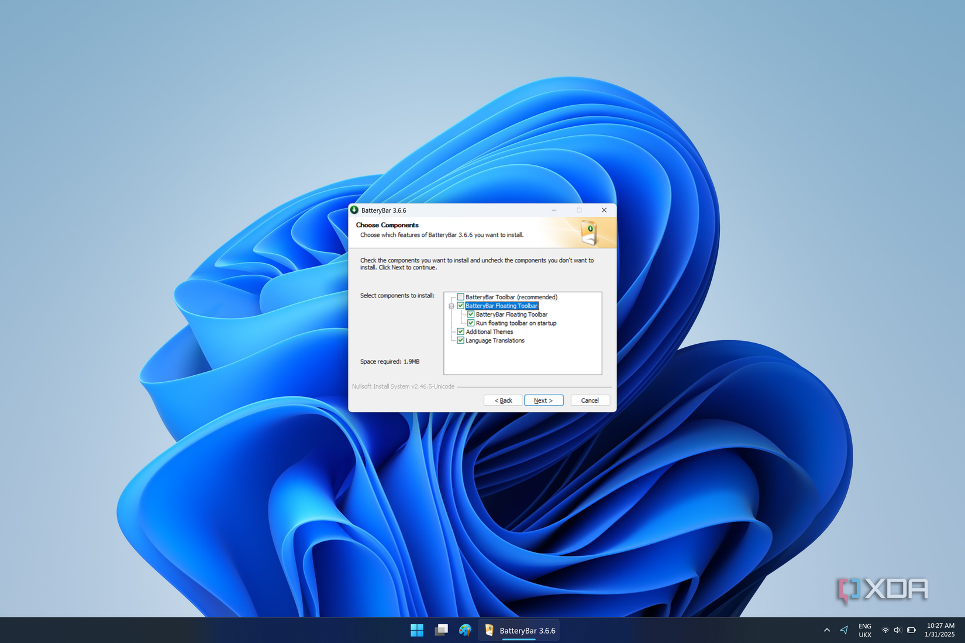Select the BatteryBar 3.6.6 taskbar icon
The height and width of the screenshot is (643, 965).
click(x=518, y=630)
